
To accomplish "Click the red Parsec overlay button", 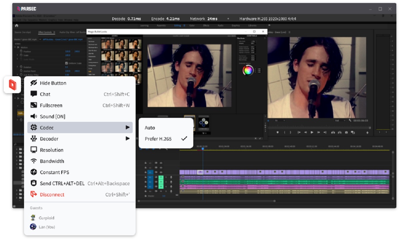I will click(x=12, y=85).
